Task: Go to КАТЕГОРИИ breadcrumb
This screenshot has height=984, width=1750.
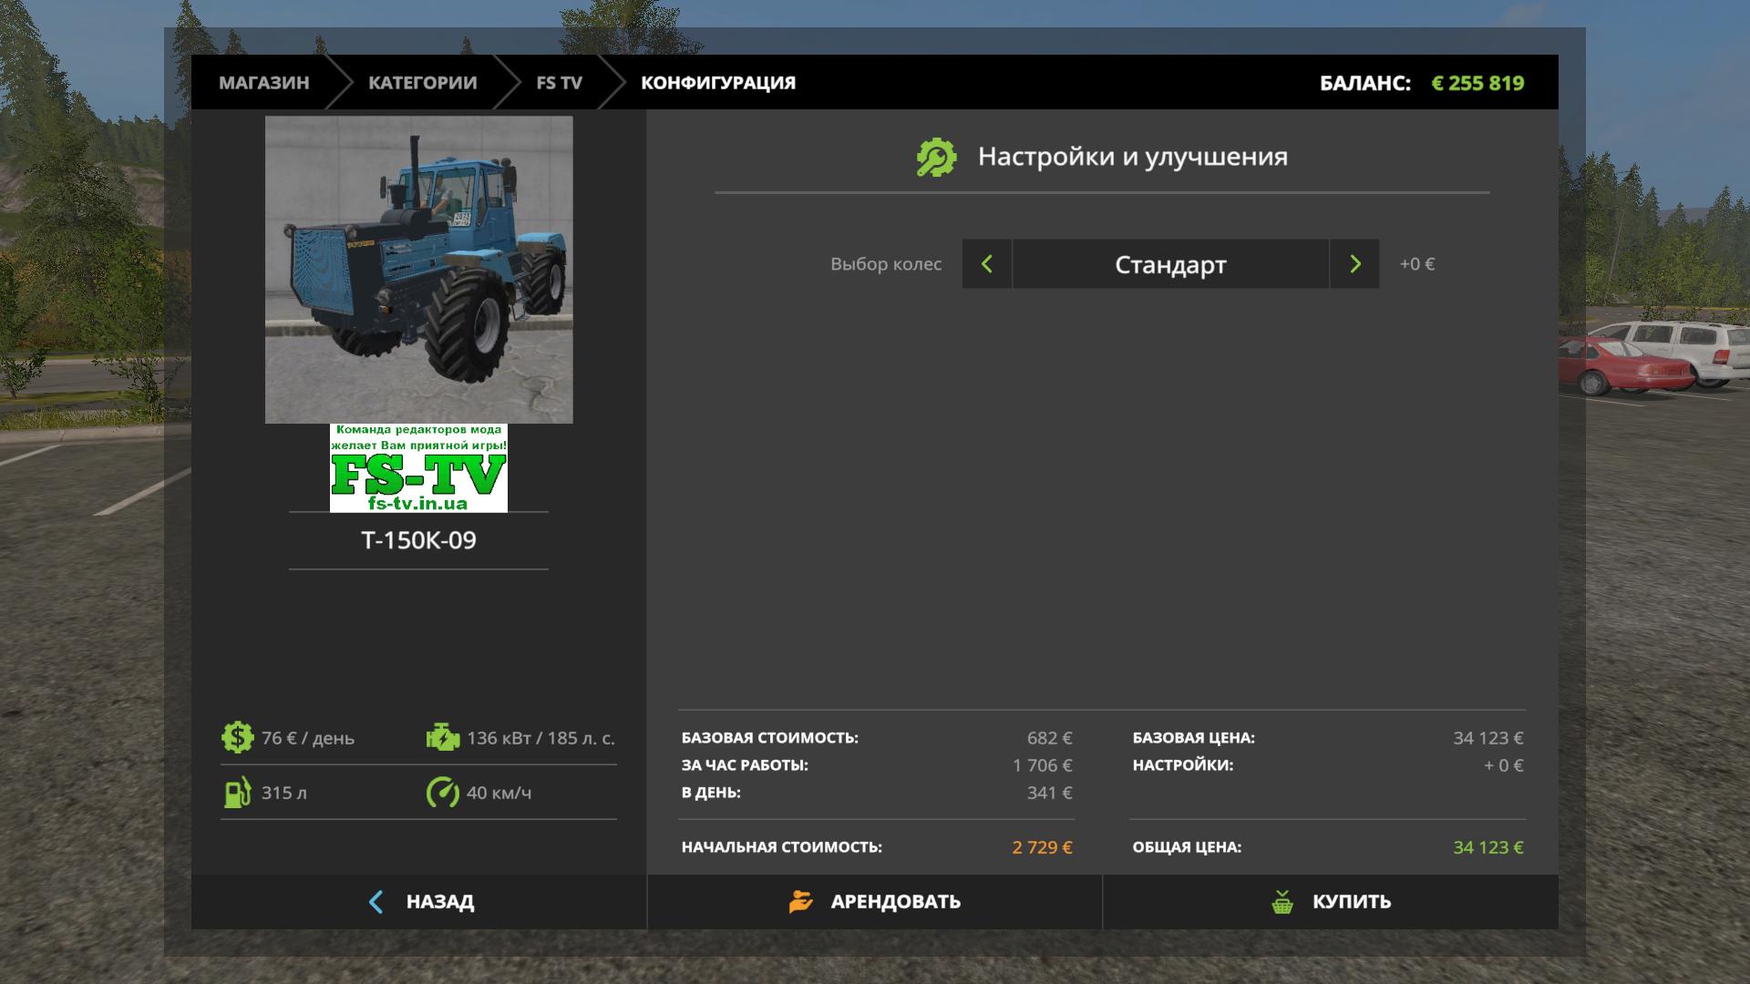Action: 423,83
